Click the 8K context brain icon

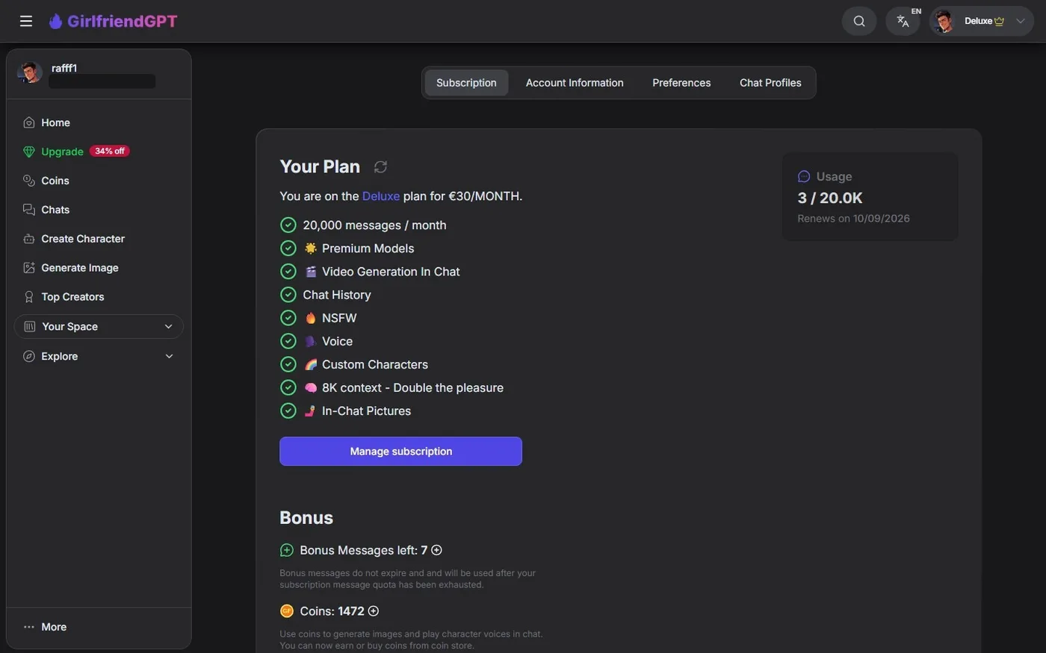(x=311, y=387)
